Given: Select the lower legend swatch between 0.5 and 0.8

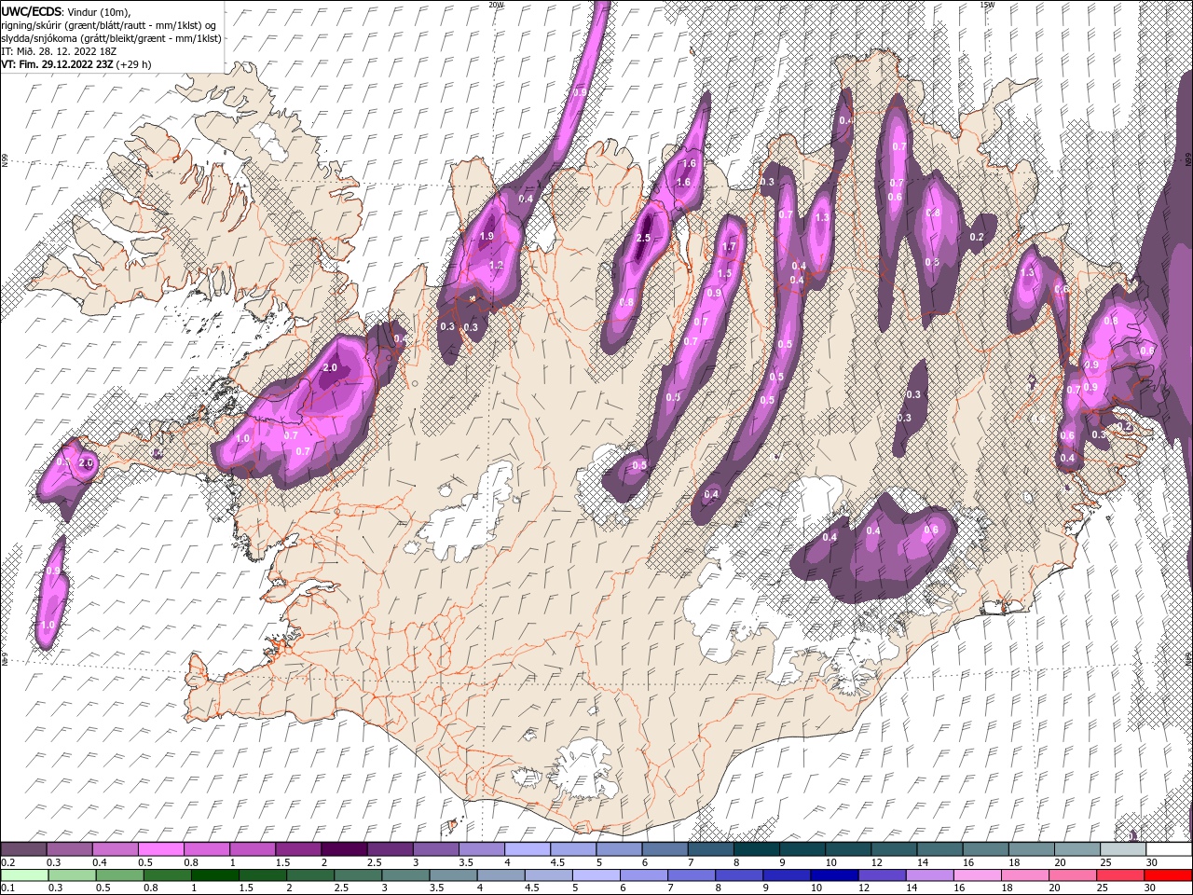Looking at the screenshot, I should tap(119, 875).
